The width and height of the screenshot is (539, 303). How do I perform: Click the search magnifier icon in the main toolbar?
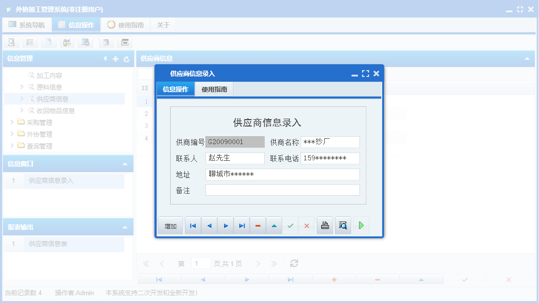(11, 42)
